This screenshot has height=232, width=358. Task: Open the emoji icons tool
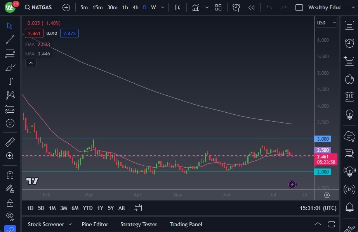[10, 123]
